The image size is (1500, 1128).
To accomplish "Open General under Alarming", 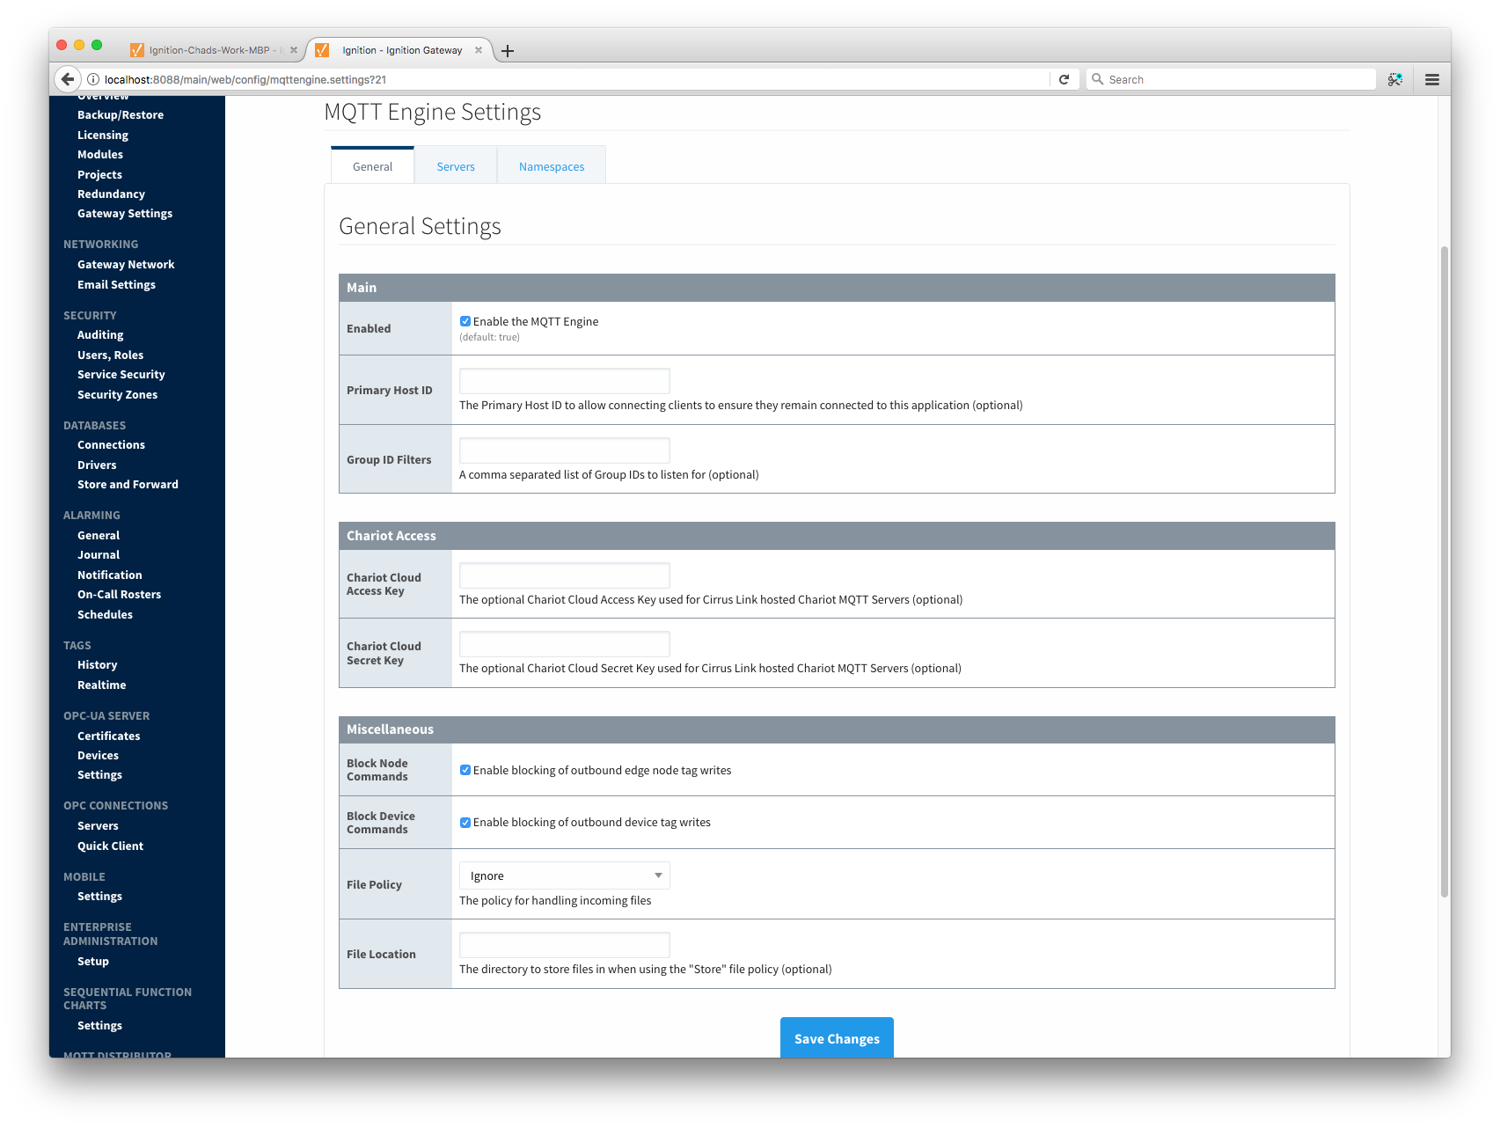I will pyautogui.click(x=99, y=536).
